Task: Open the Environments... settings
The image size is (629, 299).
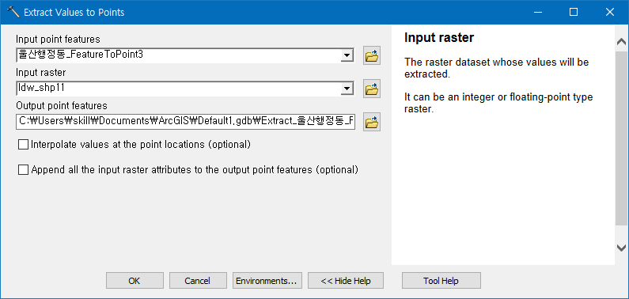Action: 267,281
